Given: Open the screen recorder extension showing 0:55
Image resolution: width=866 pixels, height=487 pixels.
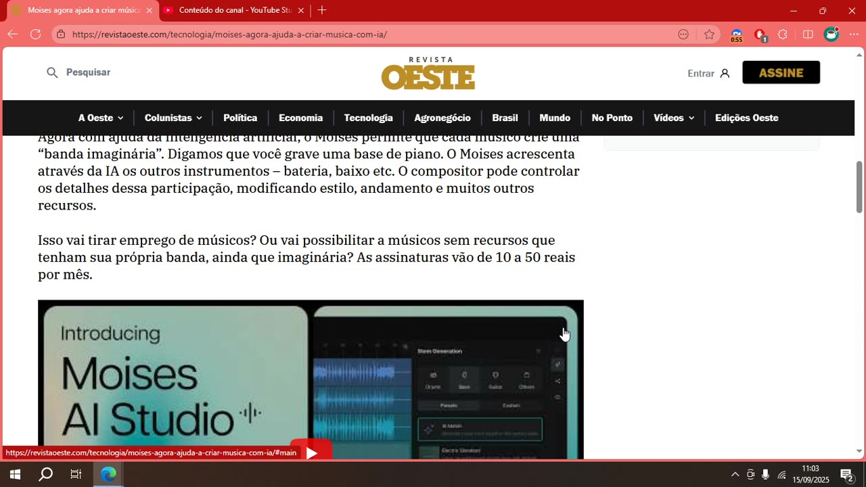Looking at the screenshot, I should click(x=737, y=35).
